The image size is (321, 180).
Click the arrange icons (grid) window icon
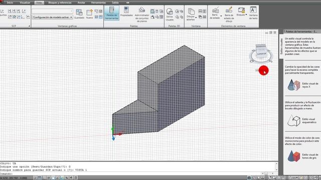click(204, 17)
